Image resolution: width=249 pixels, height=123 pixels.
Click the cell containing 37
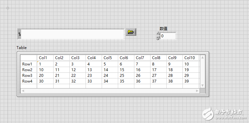coord(158,81)
